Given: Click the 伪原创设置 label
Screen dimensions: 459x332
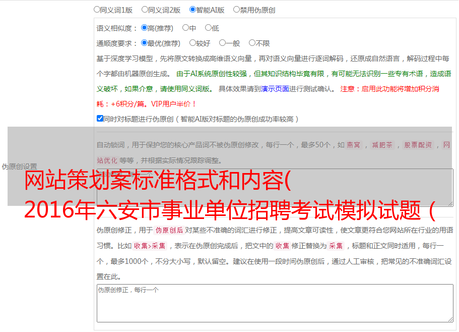Looking at the screenshot, I should coord(19,167).
